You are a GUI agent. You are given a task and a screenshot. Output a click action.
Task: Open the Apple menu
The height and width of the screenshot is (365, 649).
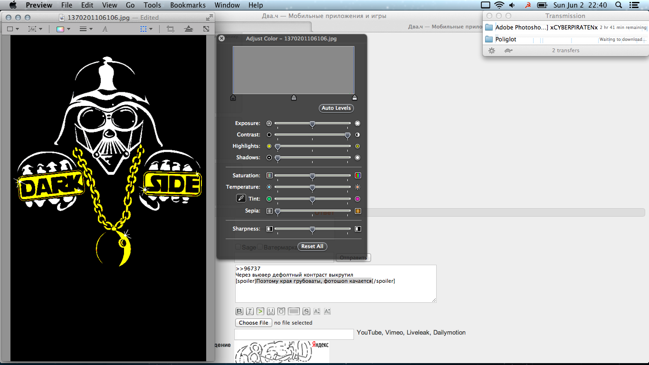coord(13,5)
